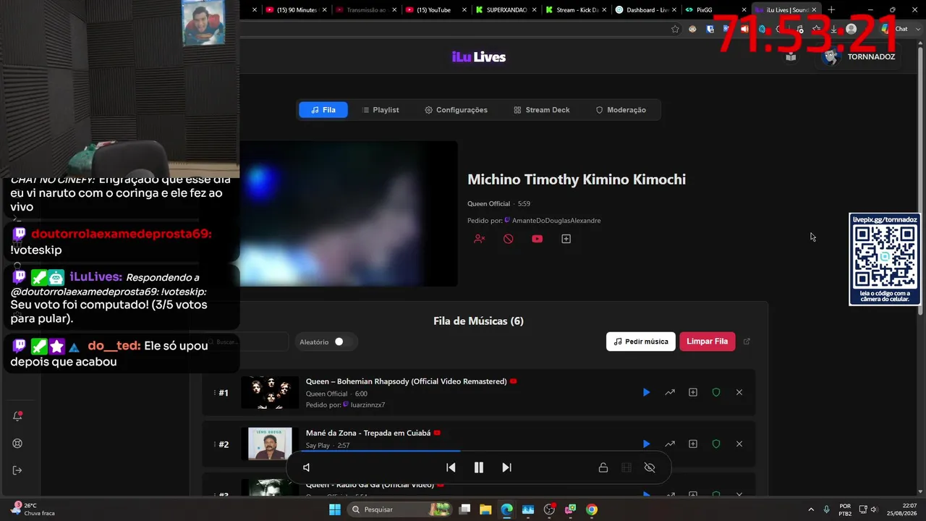This screenshot has width=926, height=521.
Task: Click the Bohemian Rhapsody thumbnail
Action: point(270,392)
